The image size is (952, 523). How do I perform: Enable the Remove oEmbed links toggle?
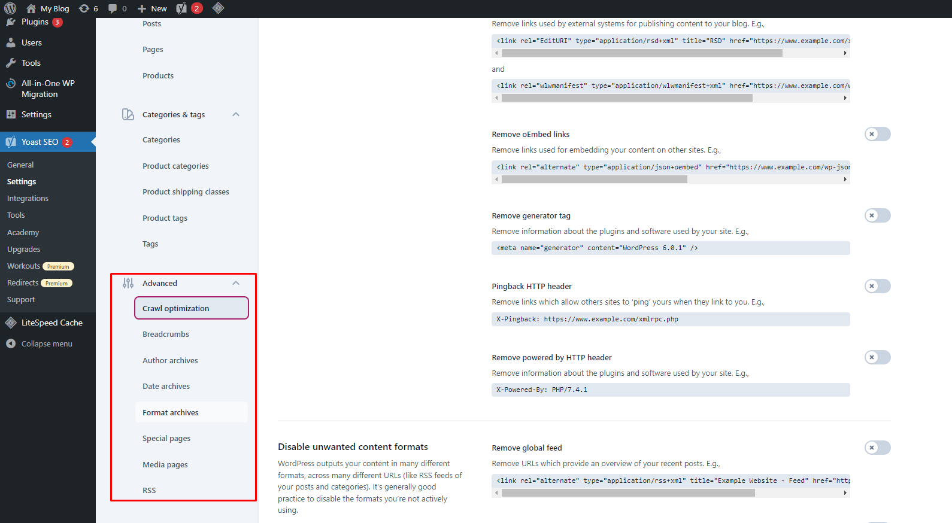pos(877,134)
